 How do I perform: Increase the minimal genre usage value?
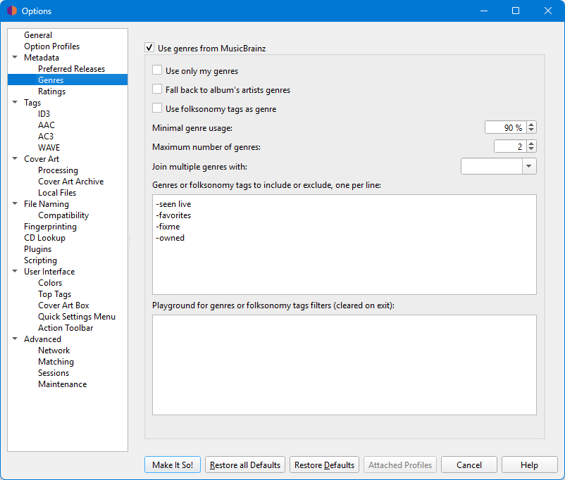(x=531, y=125)
